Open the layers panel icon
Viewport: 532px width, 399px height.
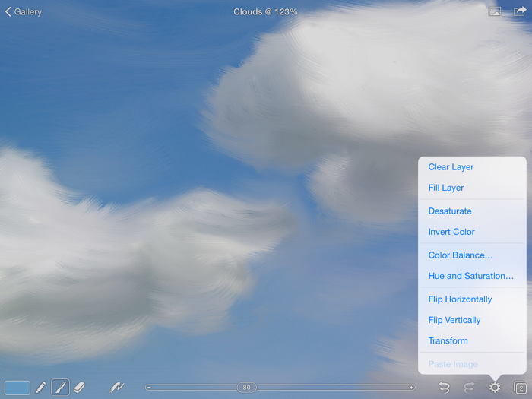tap(520, 387)
